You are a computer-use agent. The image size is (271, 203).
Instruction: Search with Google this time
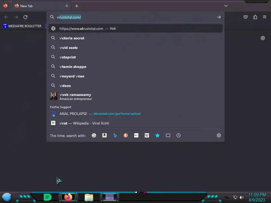(94, 136)
